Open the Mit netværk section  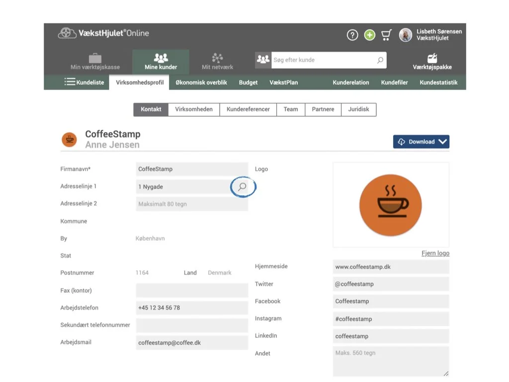pos(217,62)
